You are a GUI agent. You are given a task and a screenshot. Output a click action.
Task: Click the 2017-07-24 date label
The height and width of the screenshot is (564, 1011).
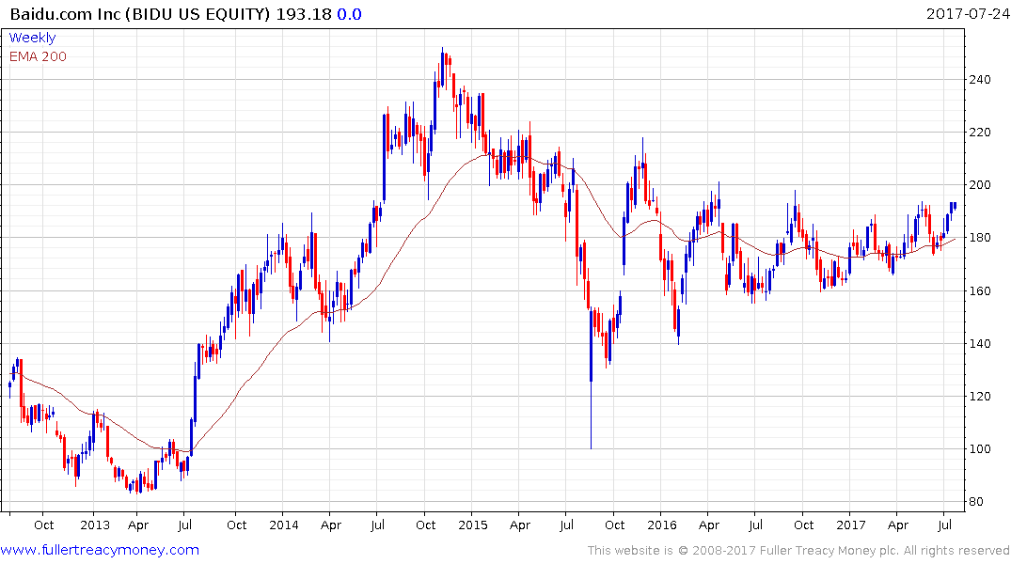point(968,13)
